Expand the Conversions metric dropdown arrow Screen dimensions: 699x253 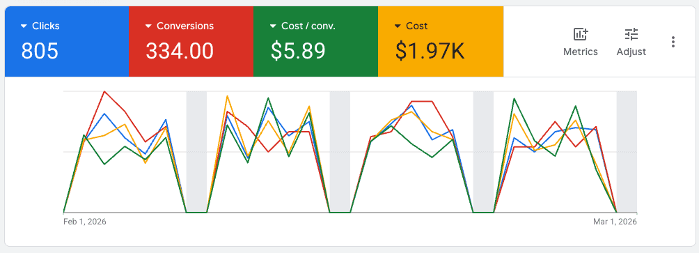click(x=148, y=26)
